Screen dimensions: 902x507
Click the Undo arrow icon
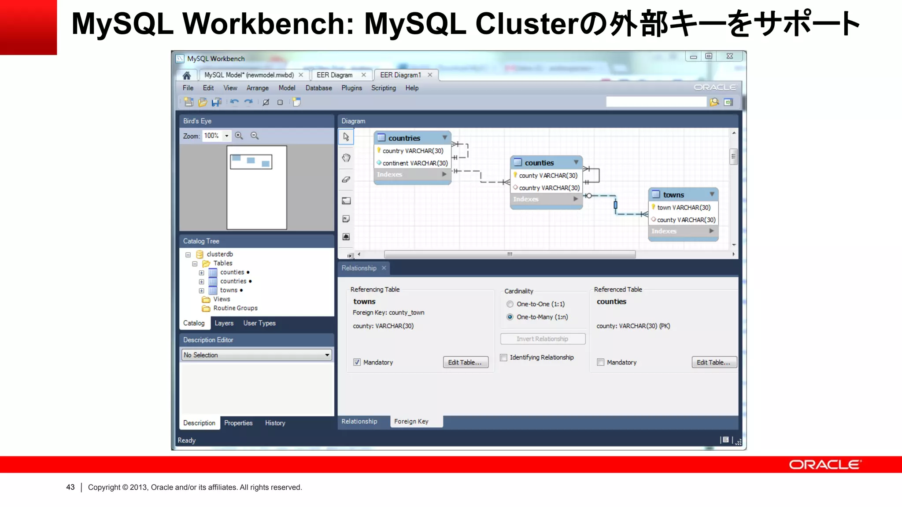coord(234,102)
